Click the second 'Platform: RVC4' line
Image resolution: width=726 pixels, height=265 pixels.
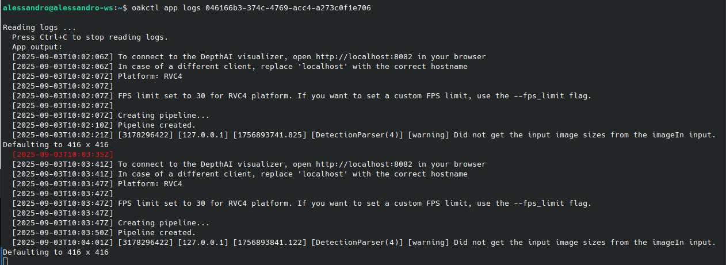click(x=97, y=184)
